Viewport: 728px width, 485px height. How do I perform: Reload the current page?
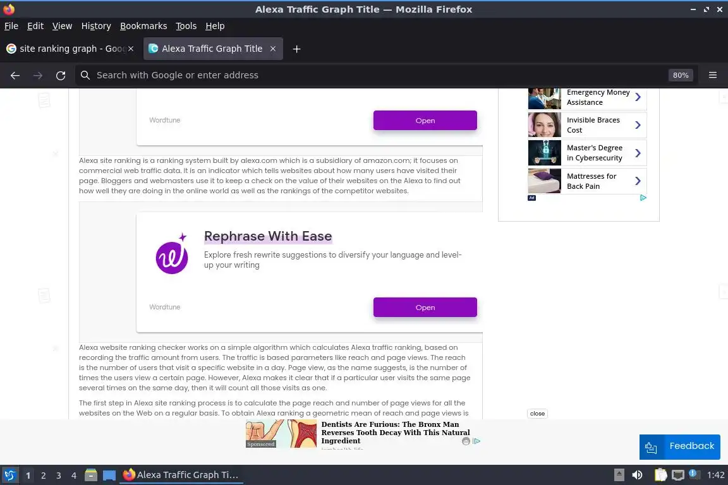pos(61,75)
